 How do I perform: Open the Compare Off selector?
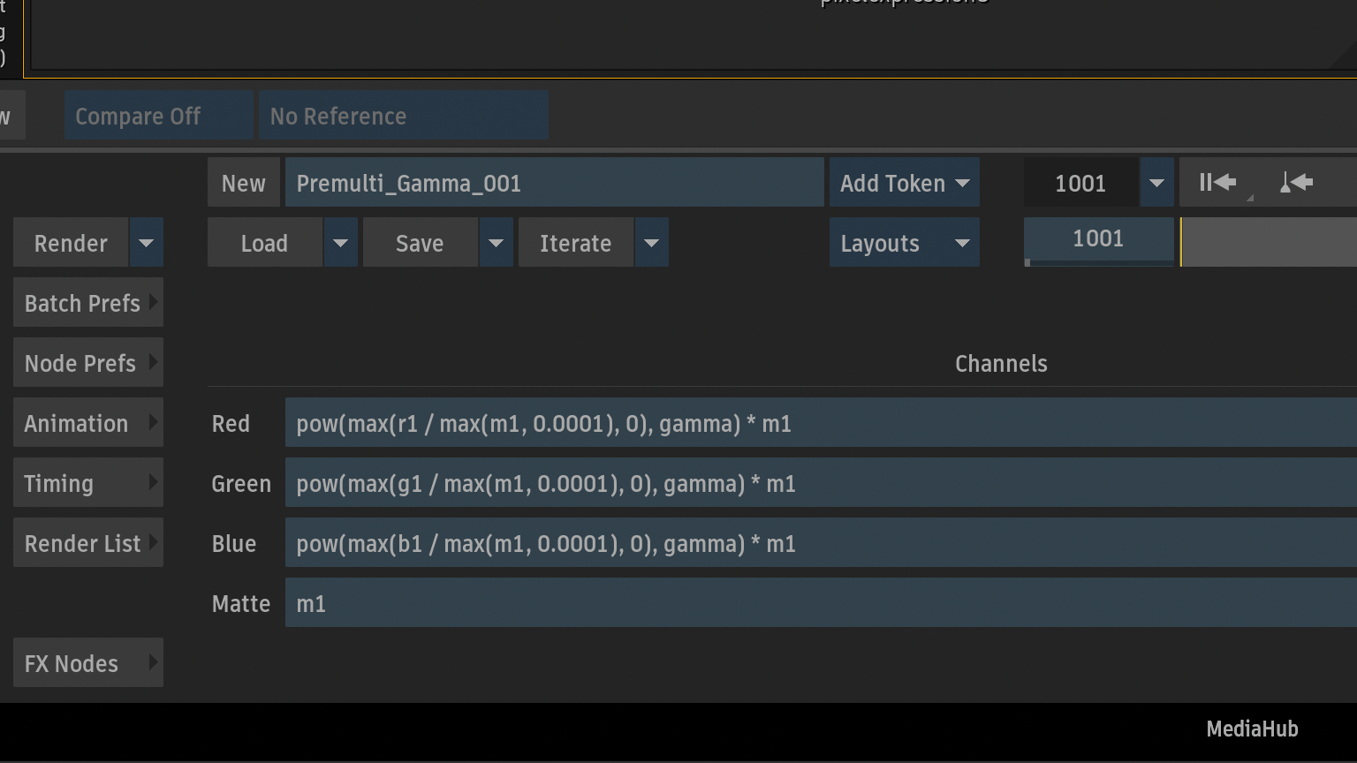point(159,116)
